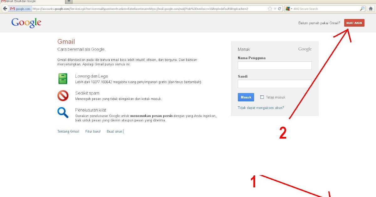Click the Cara beremail ala Google text
Screen dimensions: 376x197
[81, 49]
